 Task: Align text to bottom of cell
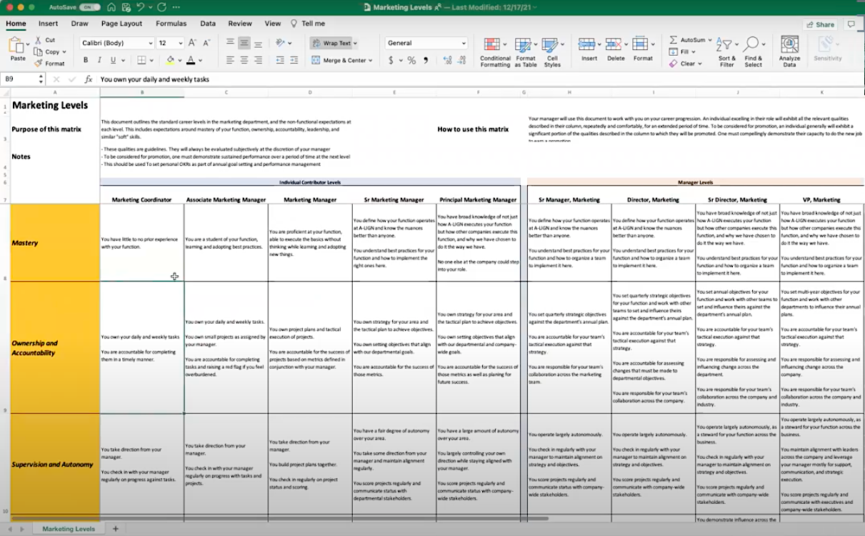tap(258, 43)
